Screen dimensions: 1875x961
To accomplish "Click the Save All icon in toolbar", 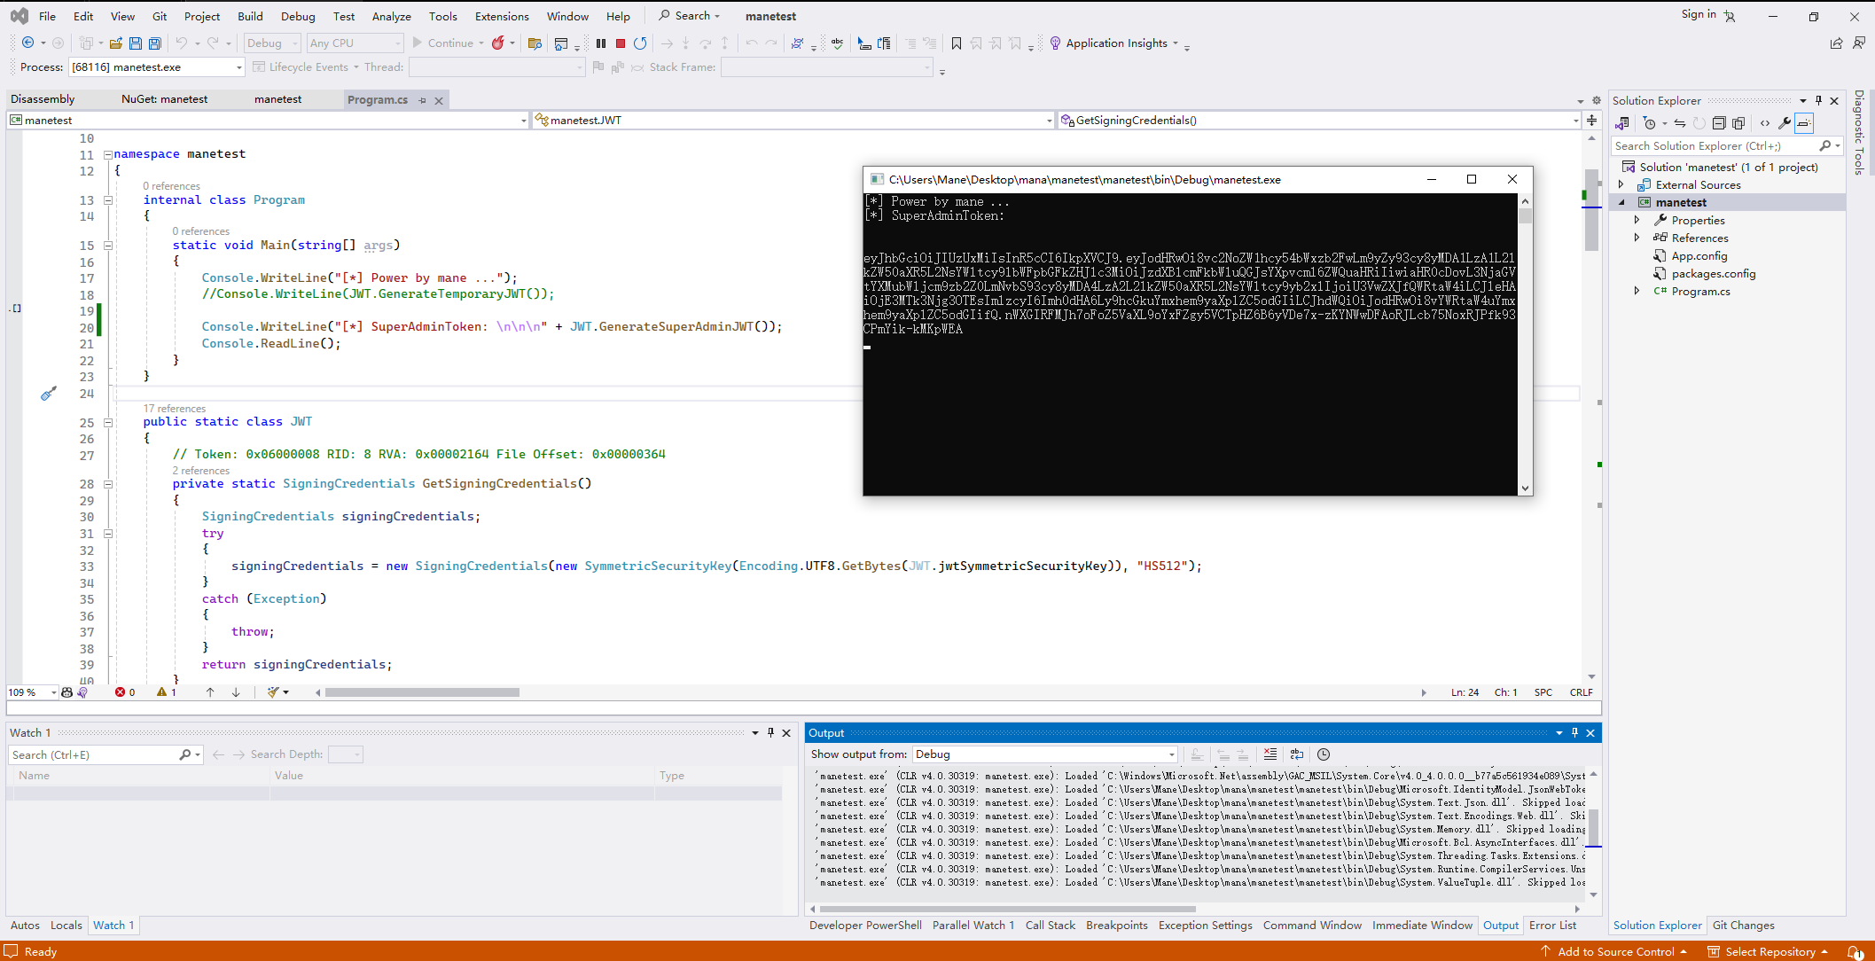I will click(155, 43).
